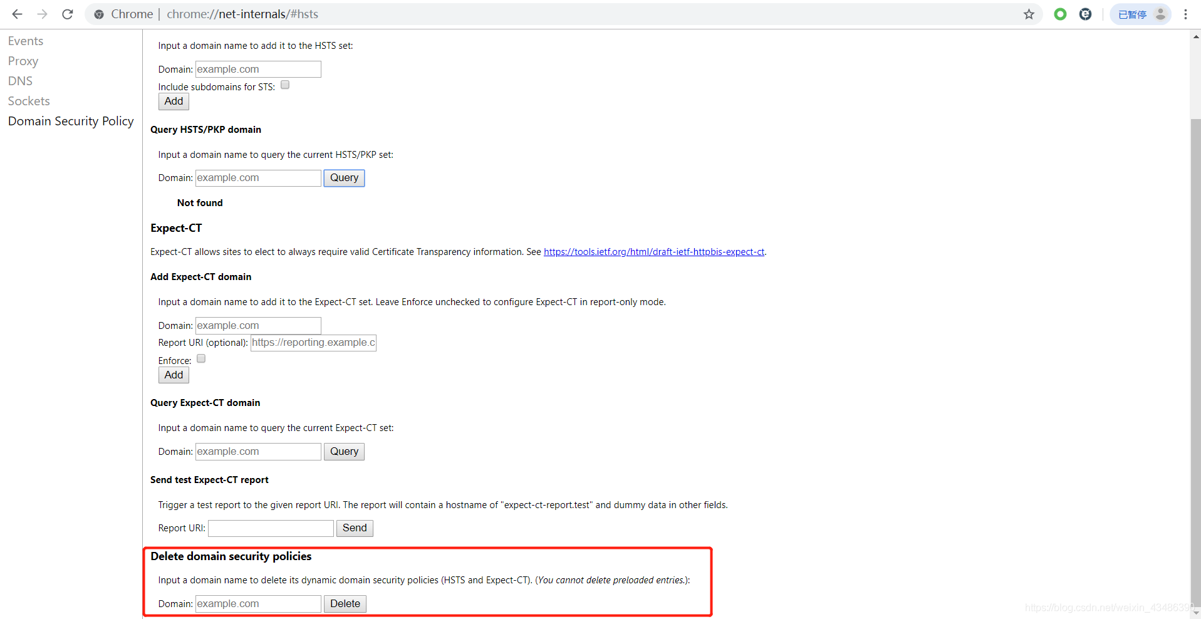1201x619 pixels.
Task: Open the Events section
Action: [25, 40]
